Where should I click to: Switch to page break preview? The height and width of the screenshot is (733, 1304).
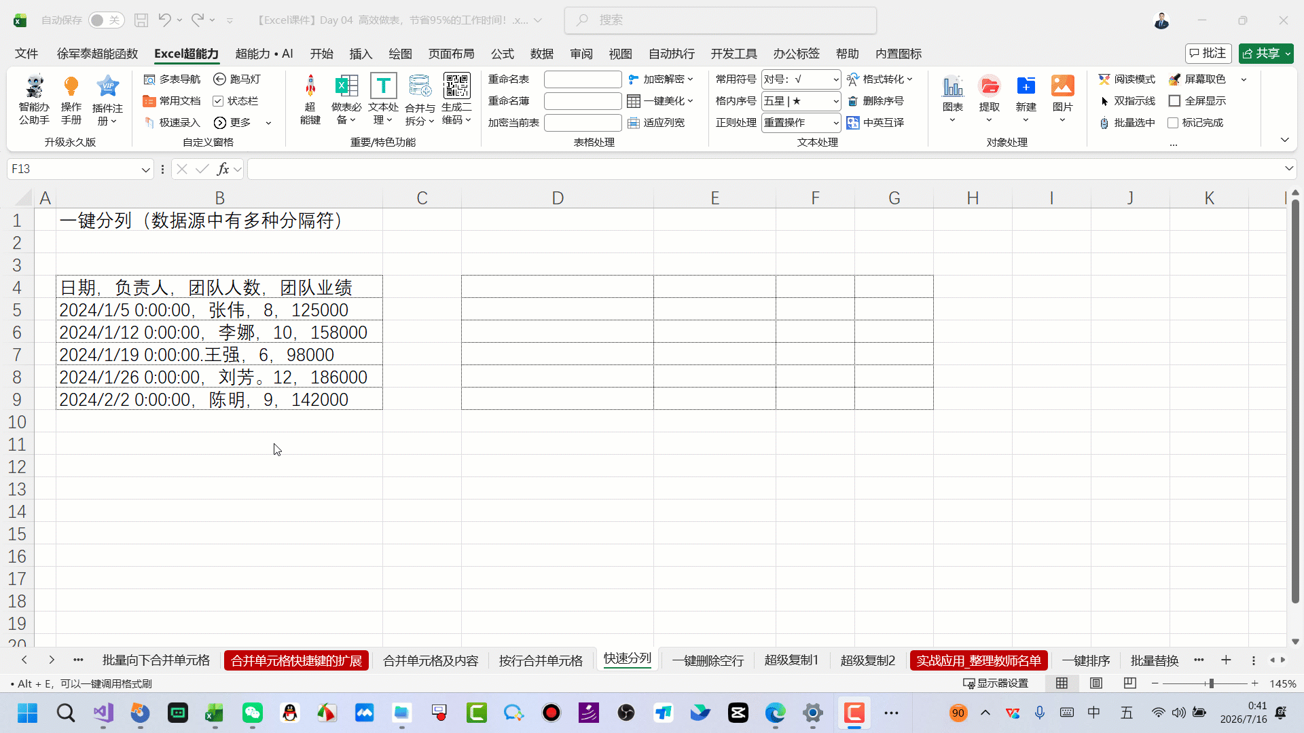coord(1130,683)
